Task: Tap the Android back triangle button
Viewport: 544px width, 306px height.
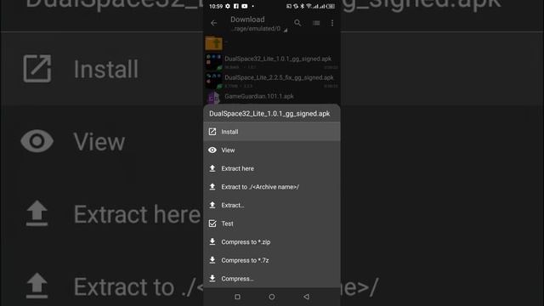Action: click(306, 297)
